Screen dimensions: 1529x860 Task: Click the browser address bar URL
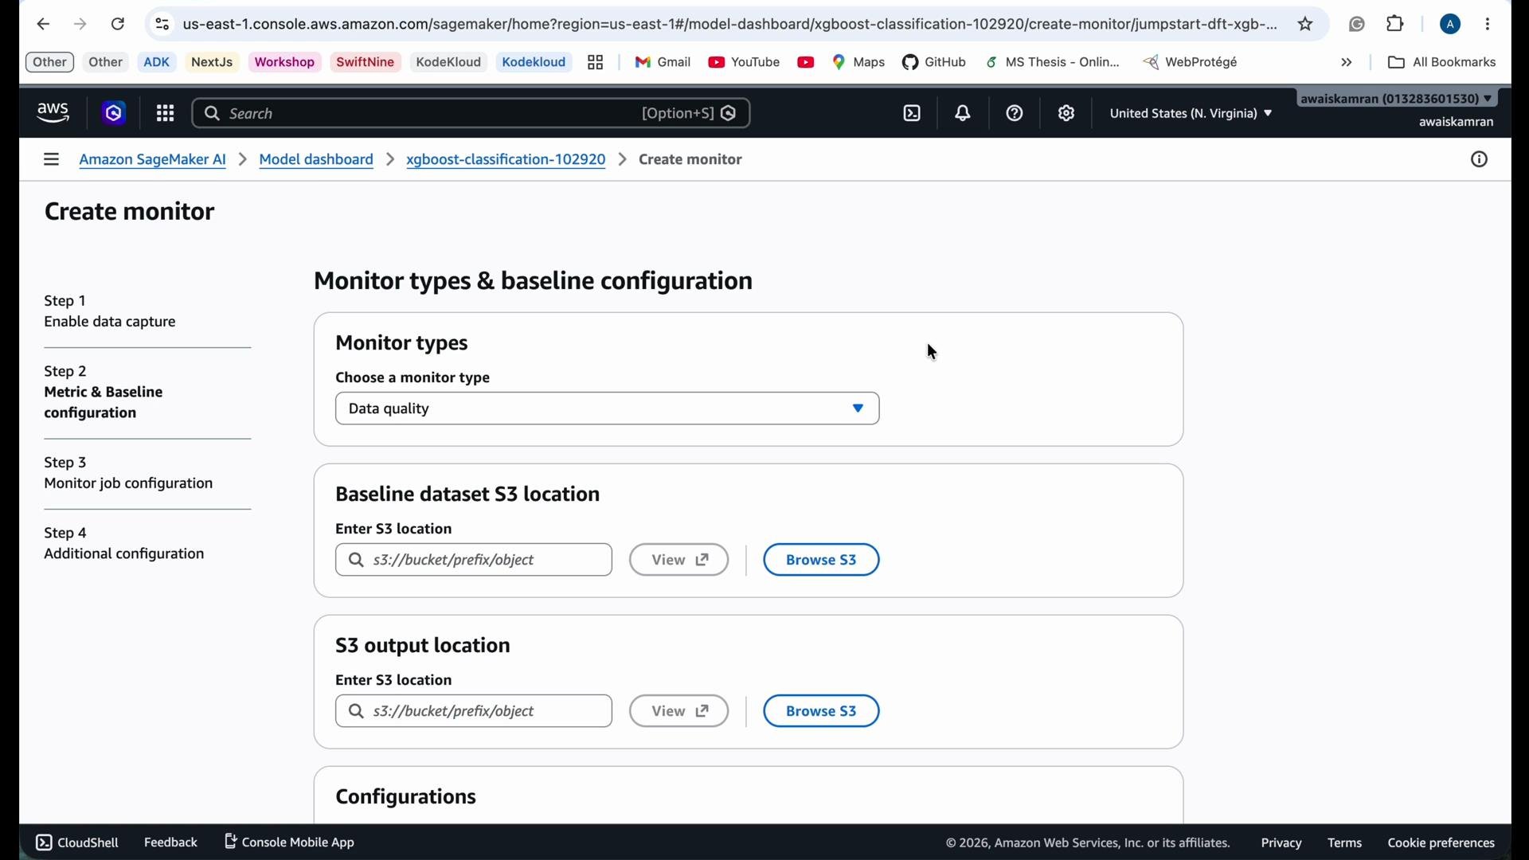point(729,25)
